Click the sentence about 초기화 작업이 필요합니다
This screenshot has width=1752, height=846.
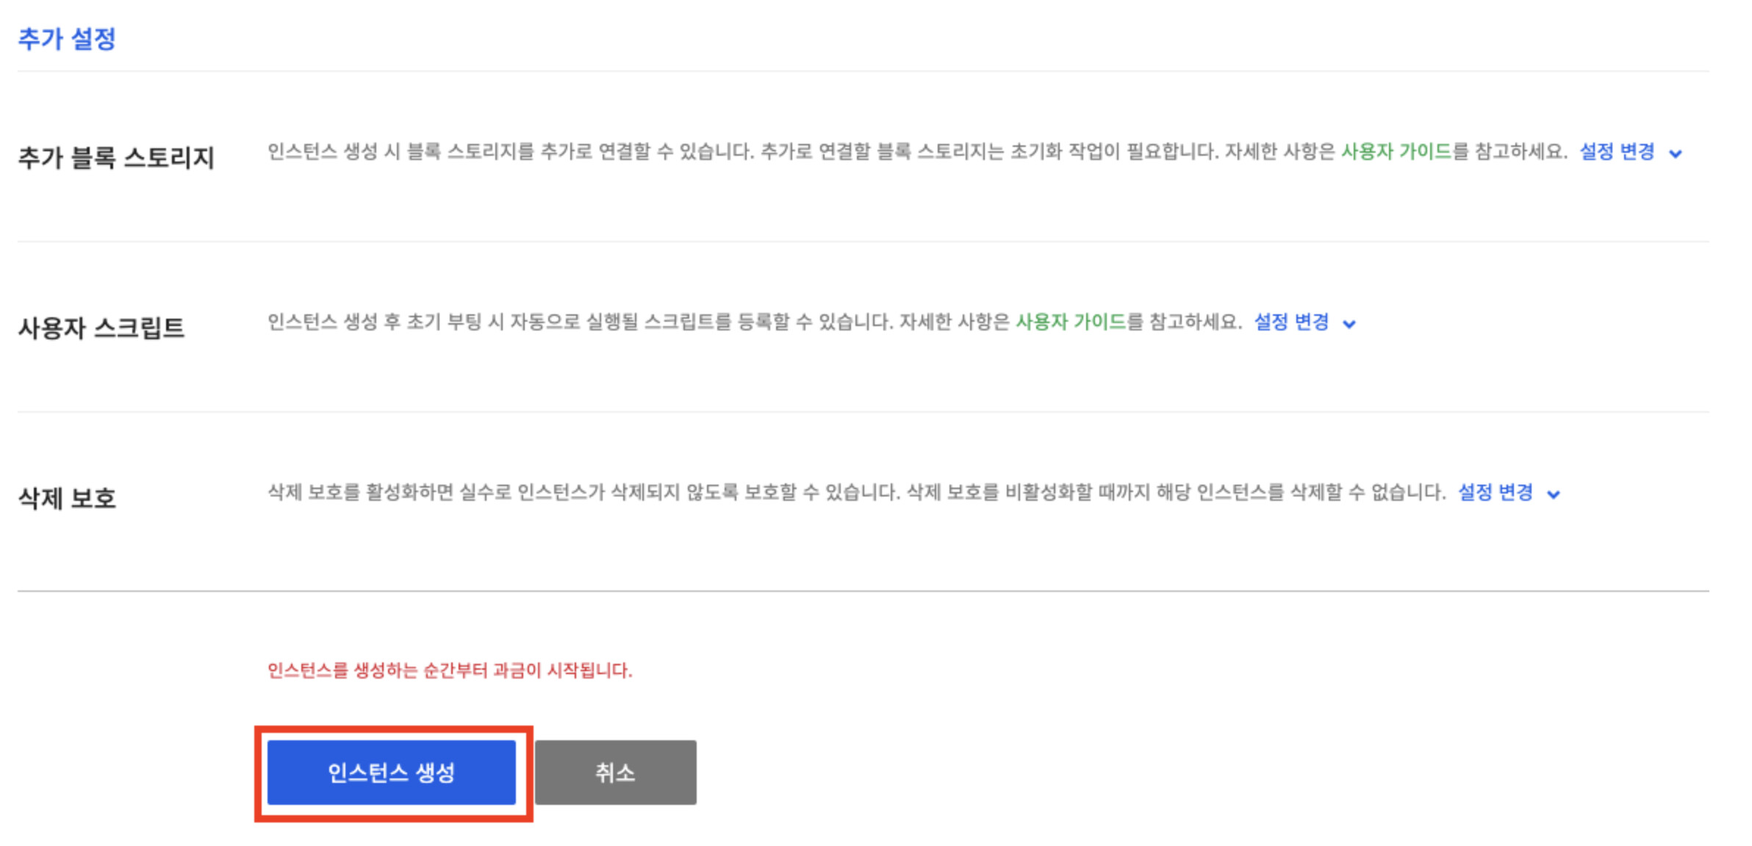click(x=988, y=152)
